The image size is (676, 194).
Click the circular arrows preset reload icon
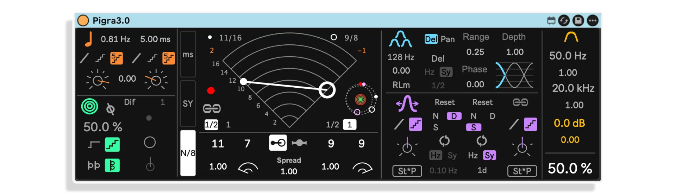click(564, 20)
